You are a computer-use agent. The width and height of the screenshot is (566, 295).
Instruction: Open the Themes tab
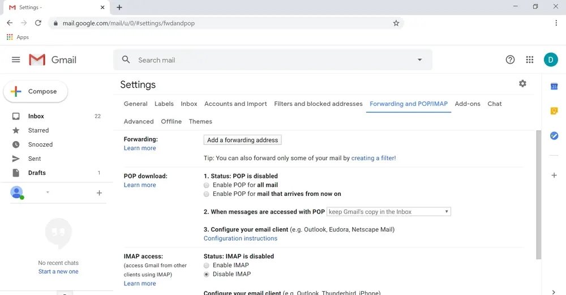pyautogui.click(x=200, y=122)
